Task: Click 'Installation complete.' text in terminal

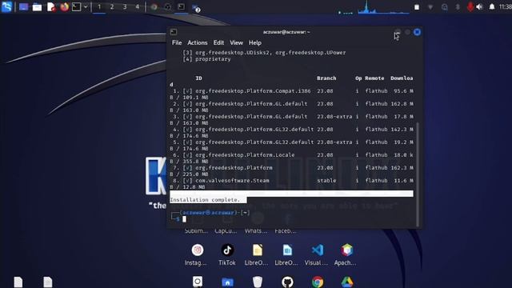Action: [x=205, y=200]
